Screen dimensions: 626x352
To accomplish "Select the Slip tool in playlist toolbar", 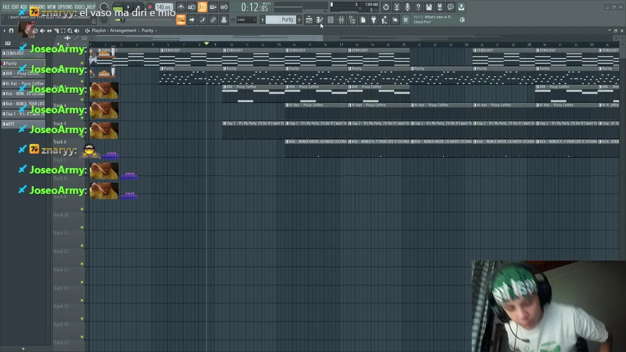I will point(49,30).
